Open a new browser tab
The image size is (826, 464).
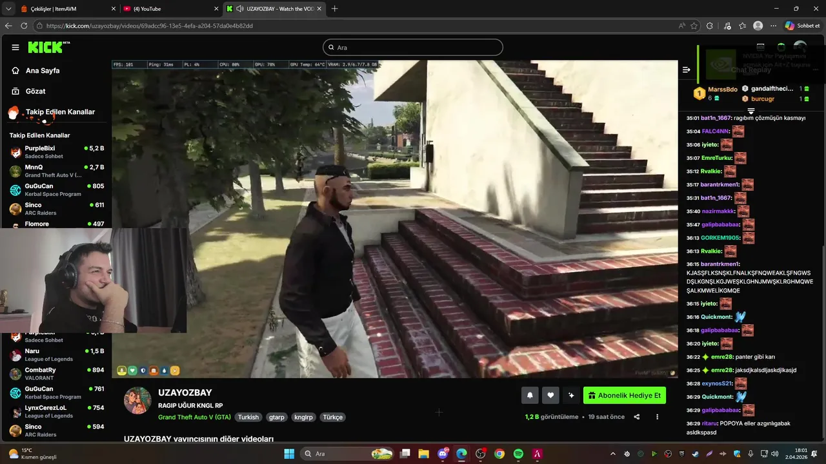coord(334,9)
